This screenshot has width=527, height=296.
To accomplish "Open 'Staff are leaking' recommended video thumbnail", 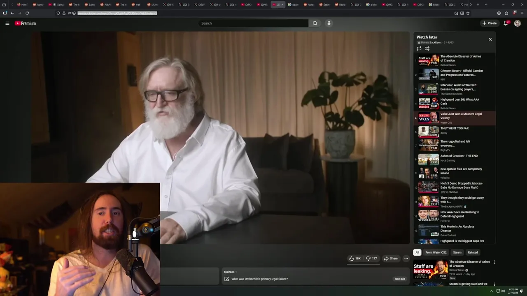I will pyautogui.click(x=430, y=270).
